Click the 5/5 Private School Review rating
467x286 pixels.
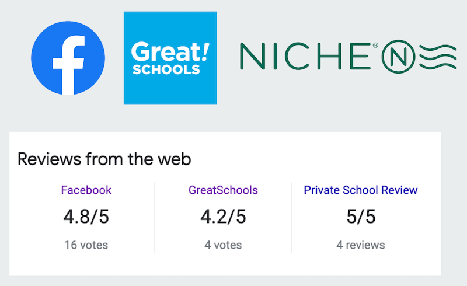tap(361, 217)
